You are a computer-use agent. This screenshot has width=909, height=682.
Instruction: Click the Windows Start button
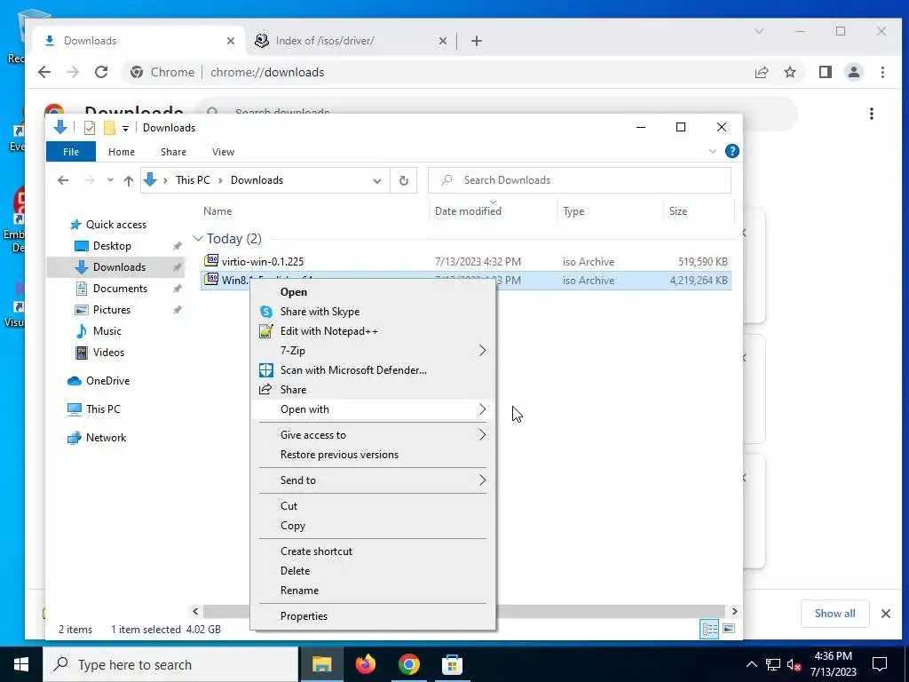21,664
